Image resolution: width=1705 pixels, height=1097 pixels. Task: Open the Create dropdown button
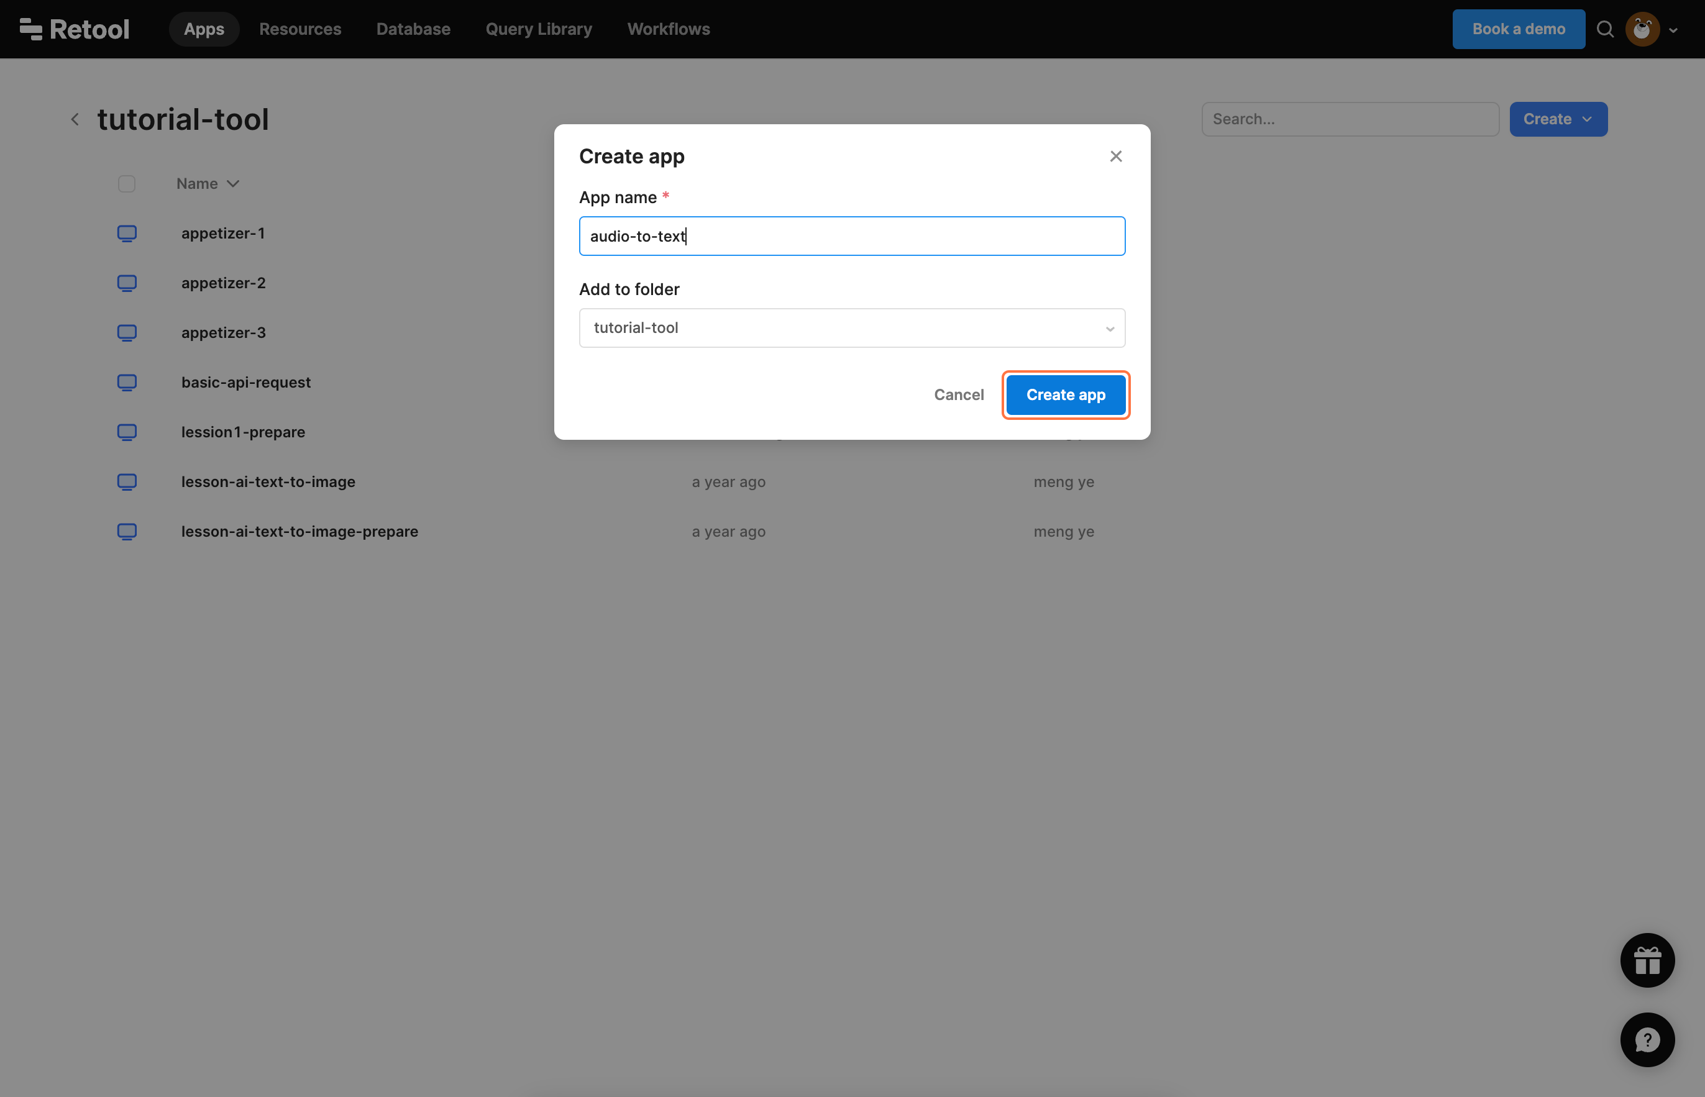click(1558, 119)
